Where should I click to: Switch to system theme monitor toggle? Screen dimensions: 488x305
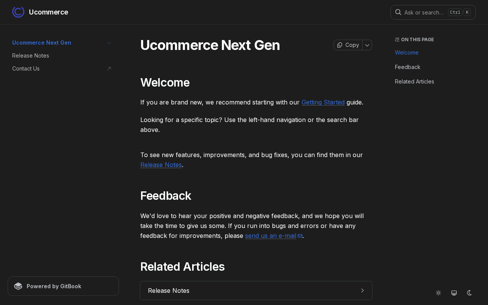454,293
